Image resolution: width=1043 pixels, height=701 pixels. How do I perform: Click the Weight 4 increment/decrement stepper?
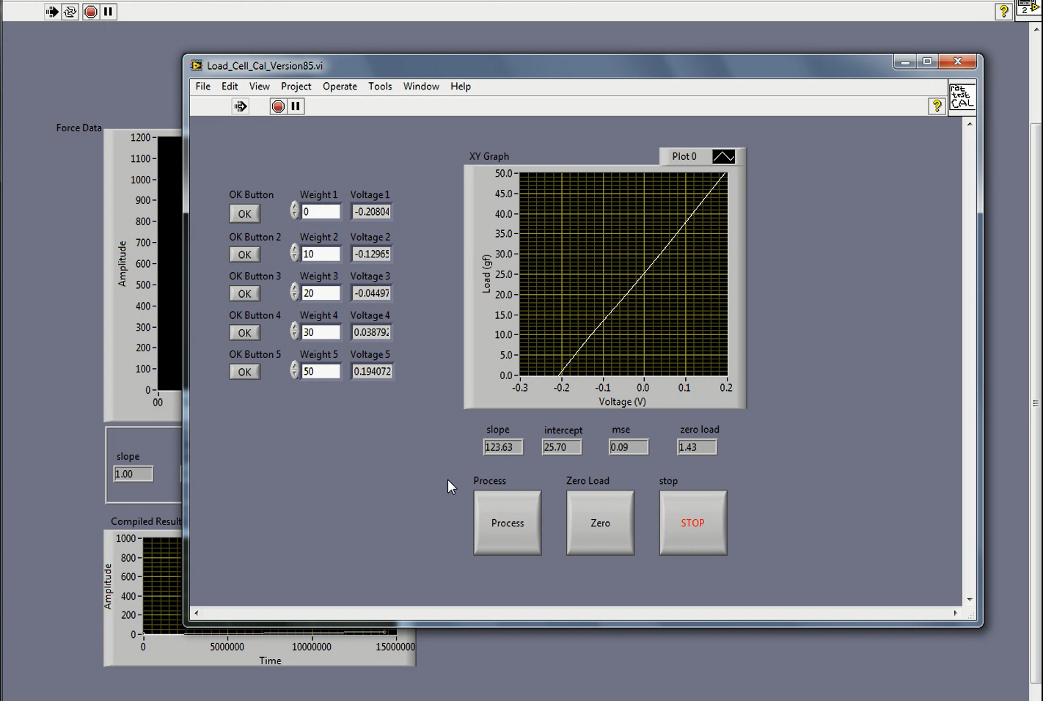[x=294, y=331]
